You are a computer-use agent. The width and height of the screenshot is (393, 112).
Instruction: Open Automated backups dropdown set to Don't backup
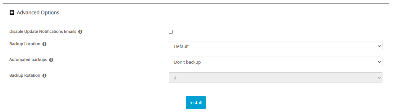276,62
